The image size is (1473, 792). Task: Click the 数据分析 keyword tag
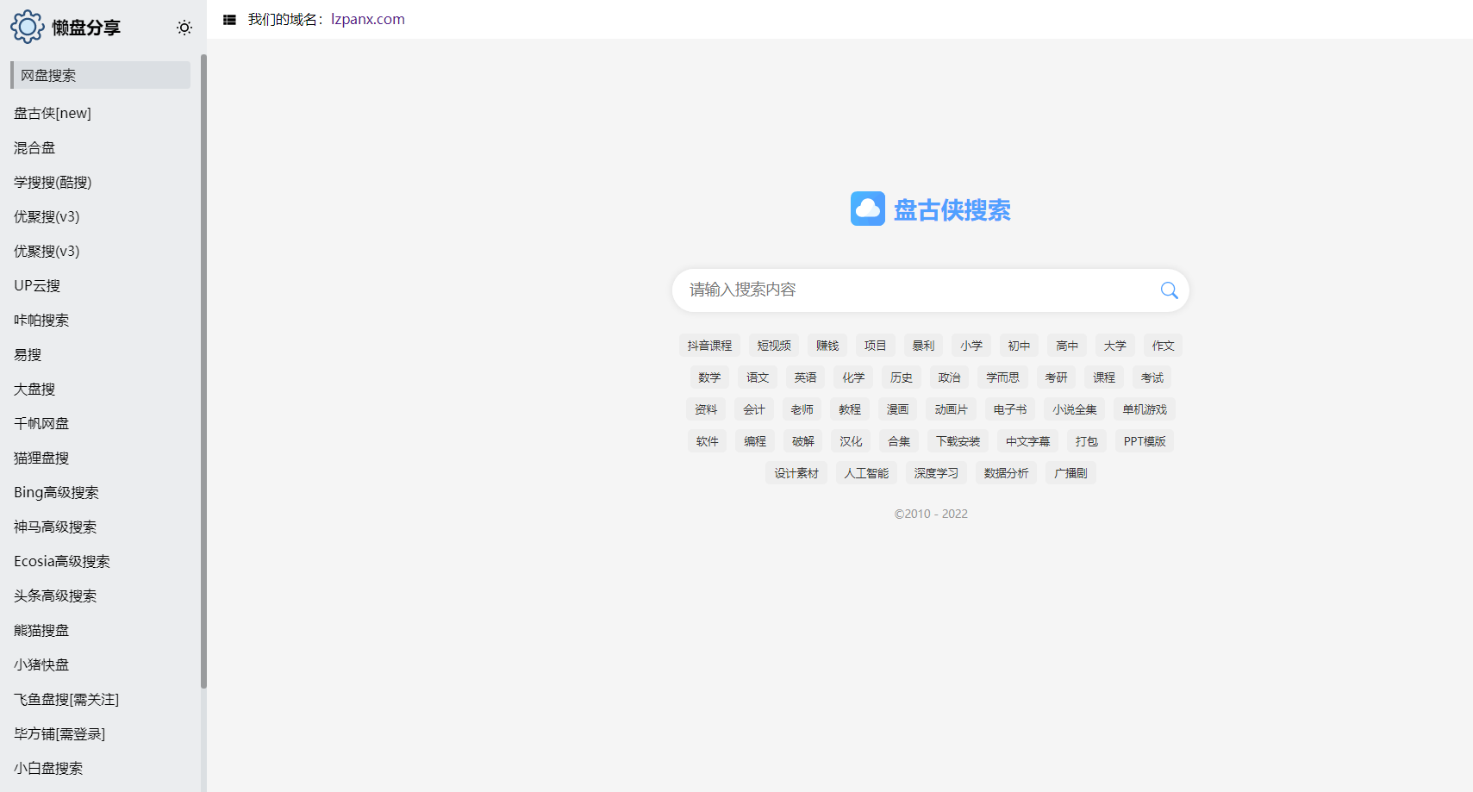click(x=1006, y=473)
